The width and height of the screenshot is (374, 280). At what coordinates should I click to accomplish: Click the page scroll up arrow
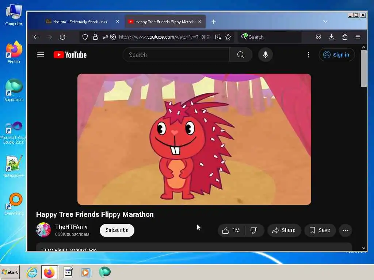point(363,47)
